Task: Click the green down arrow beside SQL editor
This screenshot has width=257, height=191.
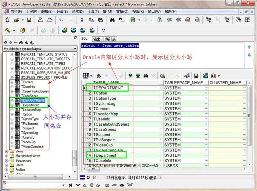Action: (249, 55)
